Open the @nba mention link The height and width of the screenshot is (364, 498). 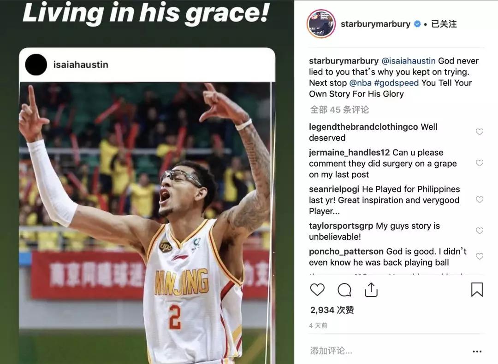(x=360, y=83)
